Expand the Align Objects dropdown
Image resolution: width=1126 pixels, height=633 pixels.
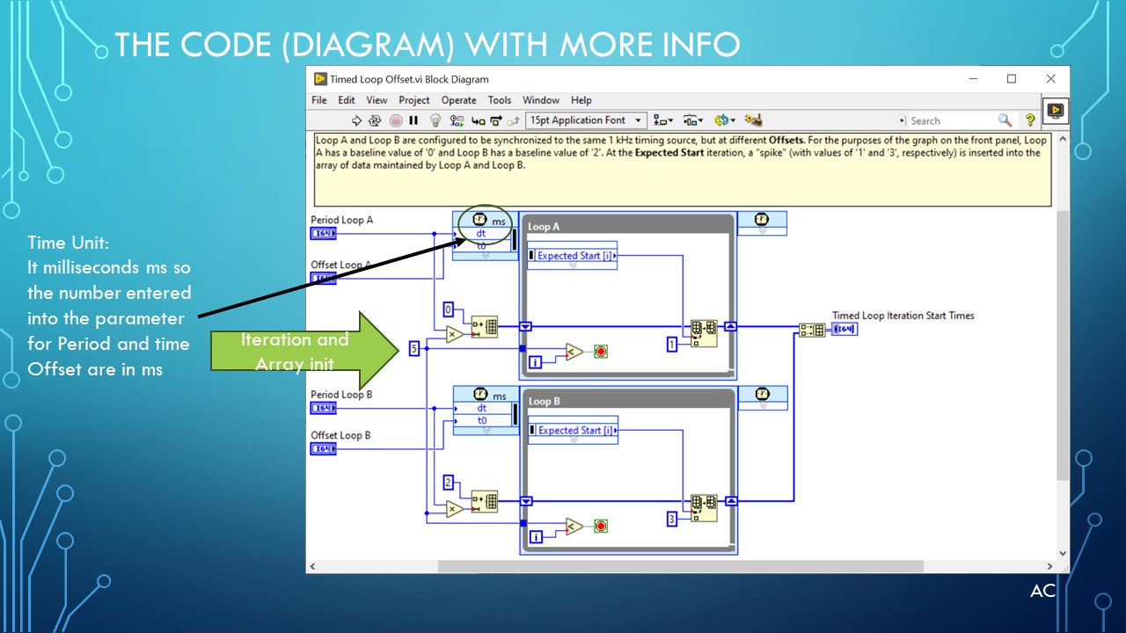pos(663,120)
